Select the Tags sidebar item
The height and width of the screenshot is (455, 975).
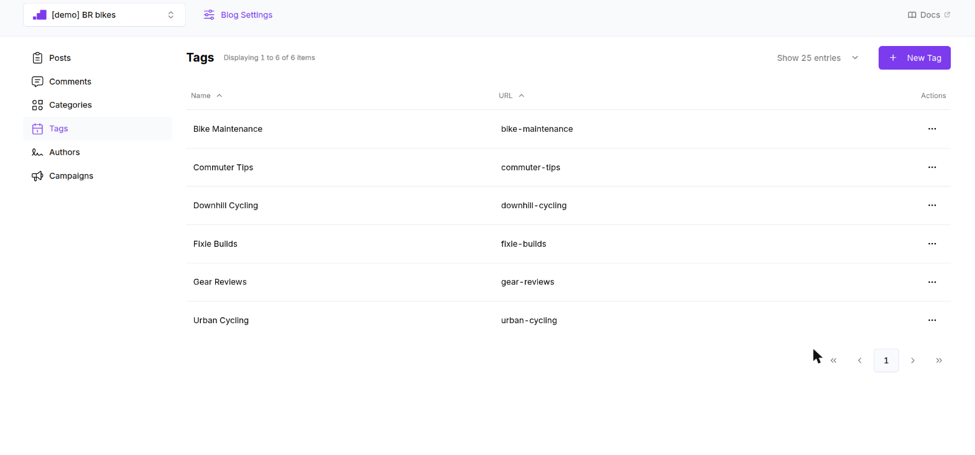pyautogui.click(x=98, y=129)
